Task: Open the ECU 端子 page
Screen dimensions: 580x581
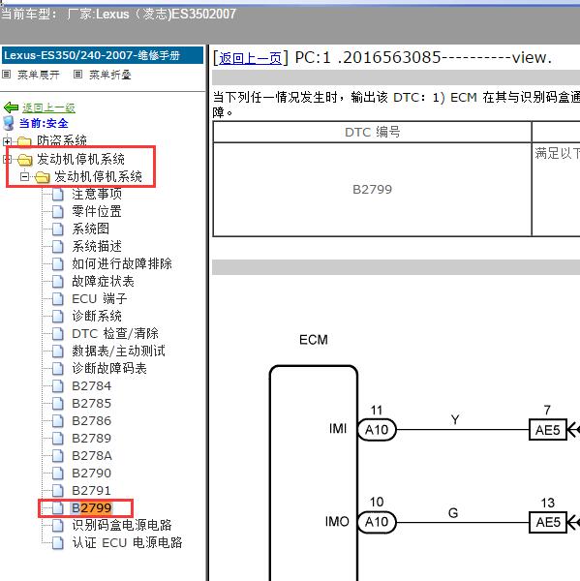Action: coord(100,298)
